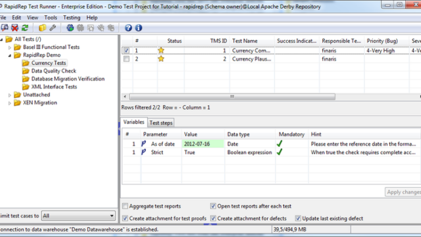
Task: Click the mandatory checkmark for Strict
Action: pyautogui.click(x=280, y=152)
